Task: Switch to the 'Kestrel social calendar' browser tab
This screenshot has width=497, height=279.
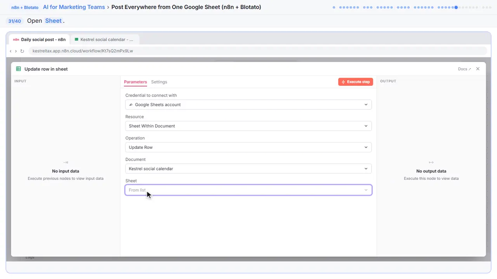Action: click(105, 40)
